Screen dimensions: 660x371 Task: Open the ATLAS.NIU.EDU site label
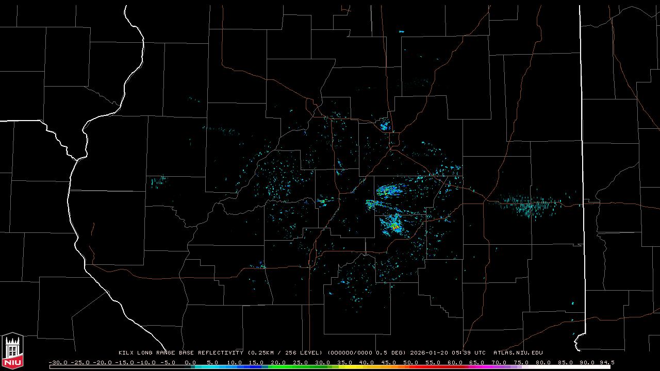(x=518, y=353)
